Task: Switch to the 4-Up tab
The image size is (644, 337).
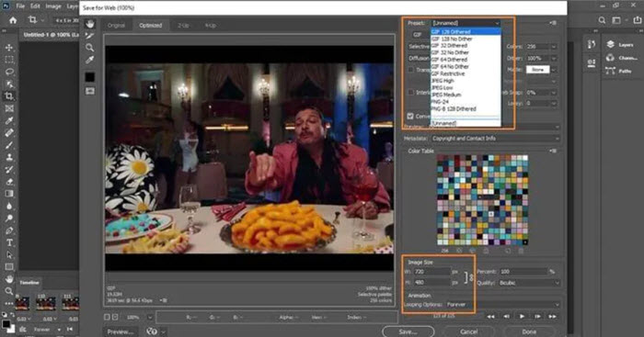Action: pyautogui.click(x=211, y=26)
